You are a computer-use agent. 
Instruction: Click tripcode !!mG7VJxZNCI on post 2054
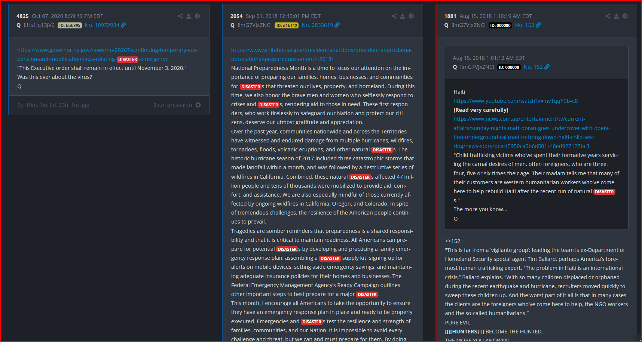[254, 25]
